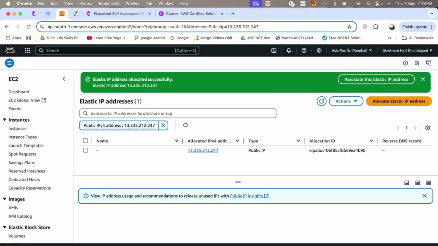Switch to AWS Certified Solutions course tab
Image resolution: width=438 pixels, height=246 pixels.
(191, 14)
